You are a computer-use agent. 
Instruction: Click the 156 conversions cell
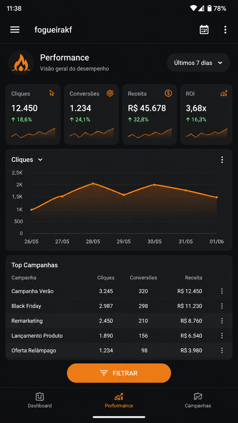coord(143,336)
